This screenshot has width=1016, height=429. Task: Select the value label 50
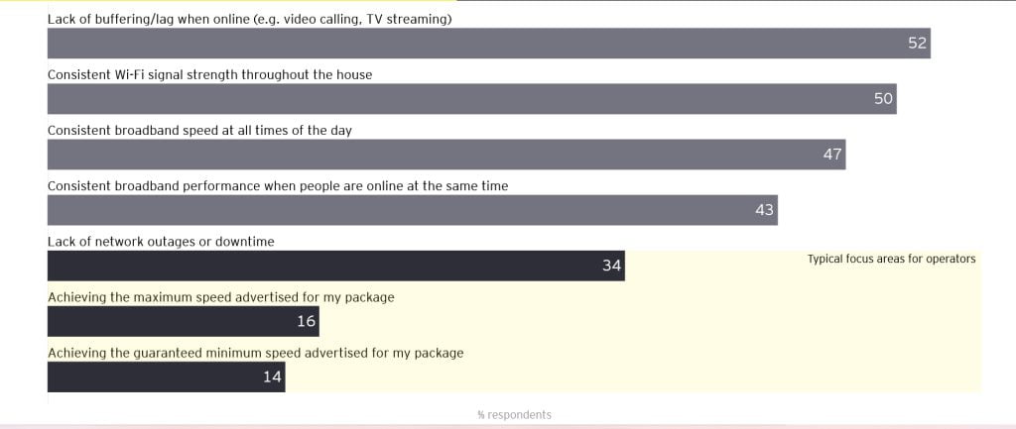click(x=883, y=99)
